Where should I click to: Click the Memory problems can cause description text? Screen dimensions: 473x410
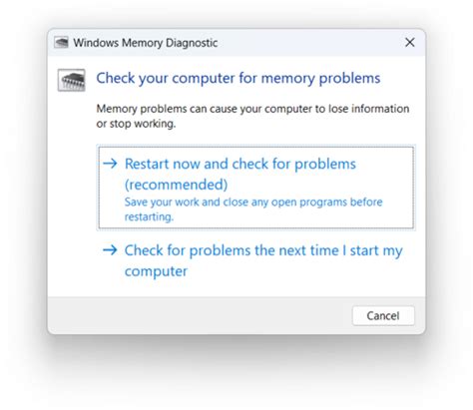[x=252, y=109]
